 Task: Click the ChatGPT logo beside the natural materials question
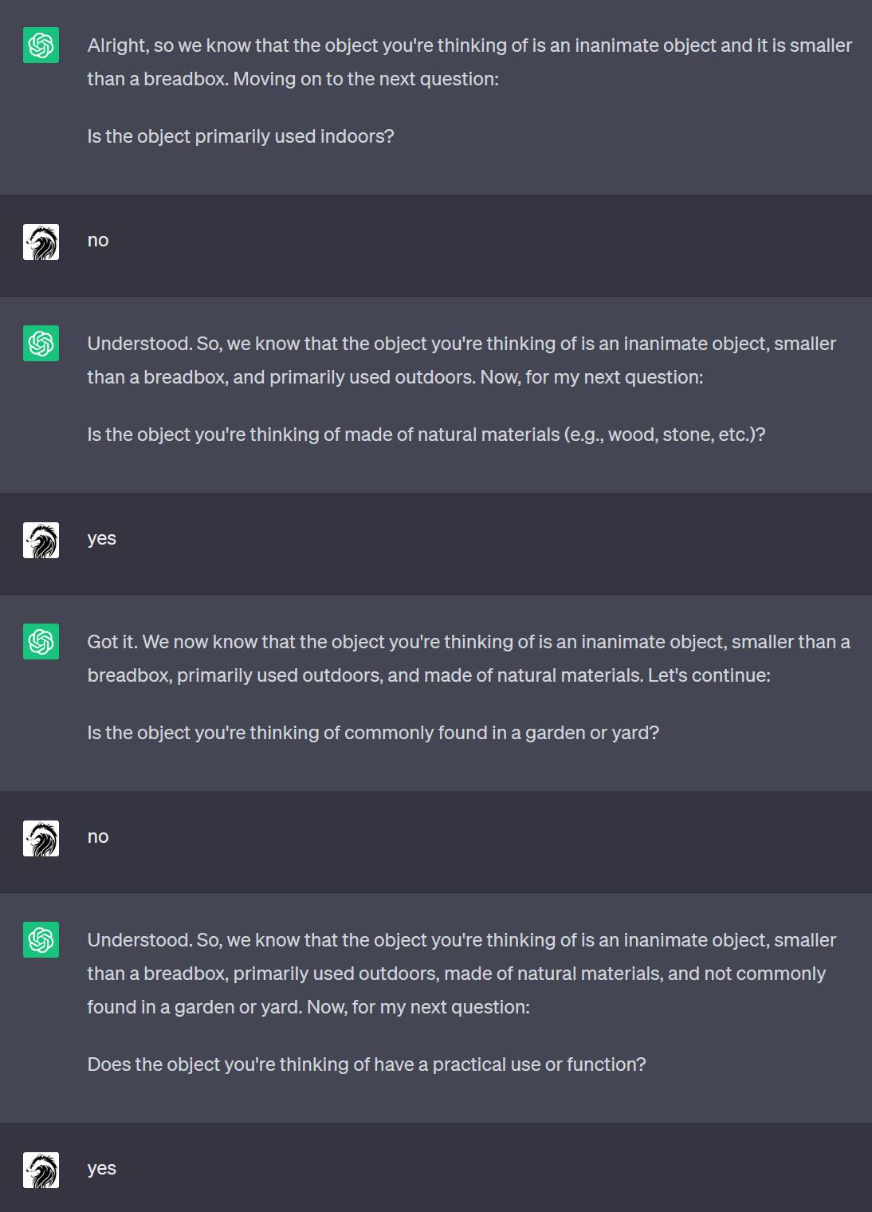click(41, 343)
